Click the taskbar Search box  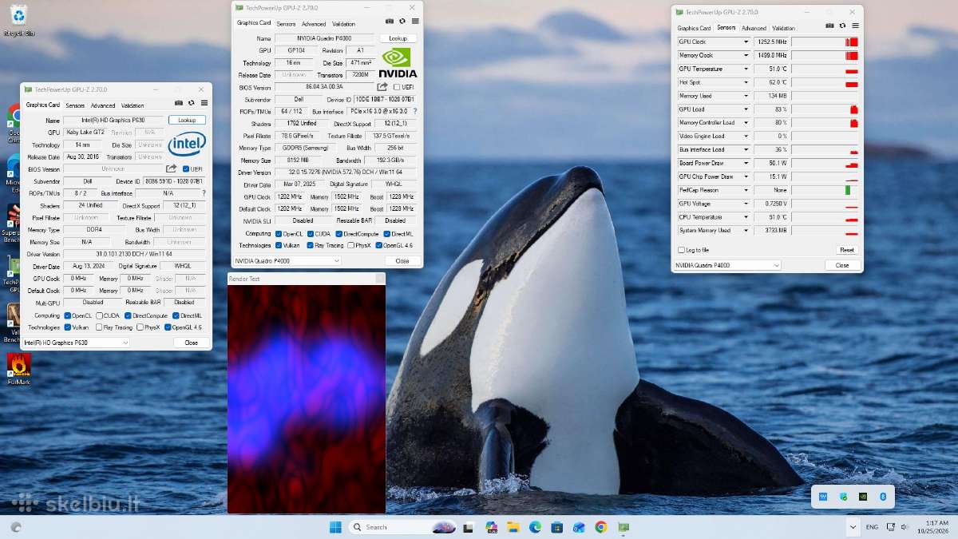point(403,527)
